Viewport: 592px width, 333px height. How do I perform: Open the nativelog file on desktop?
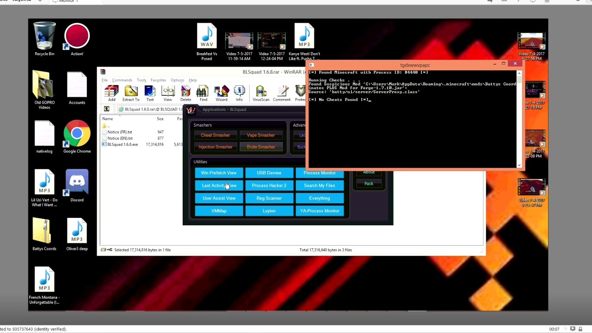pyautogui.click(x=44, y=136)
